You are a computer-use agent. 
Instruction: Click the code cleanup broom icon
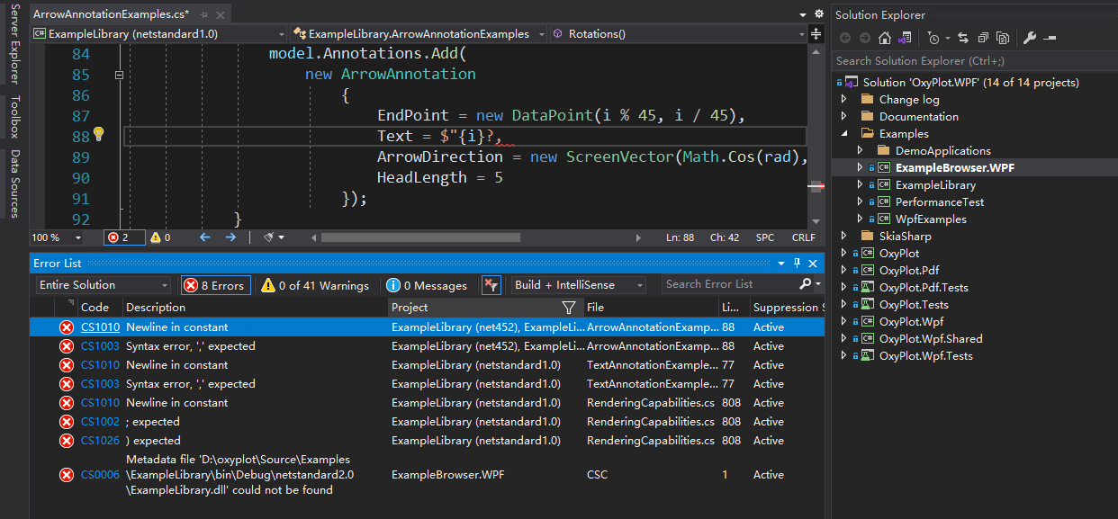click(x=268, y=237)
